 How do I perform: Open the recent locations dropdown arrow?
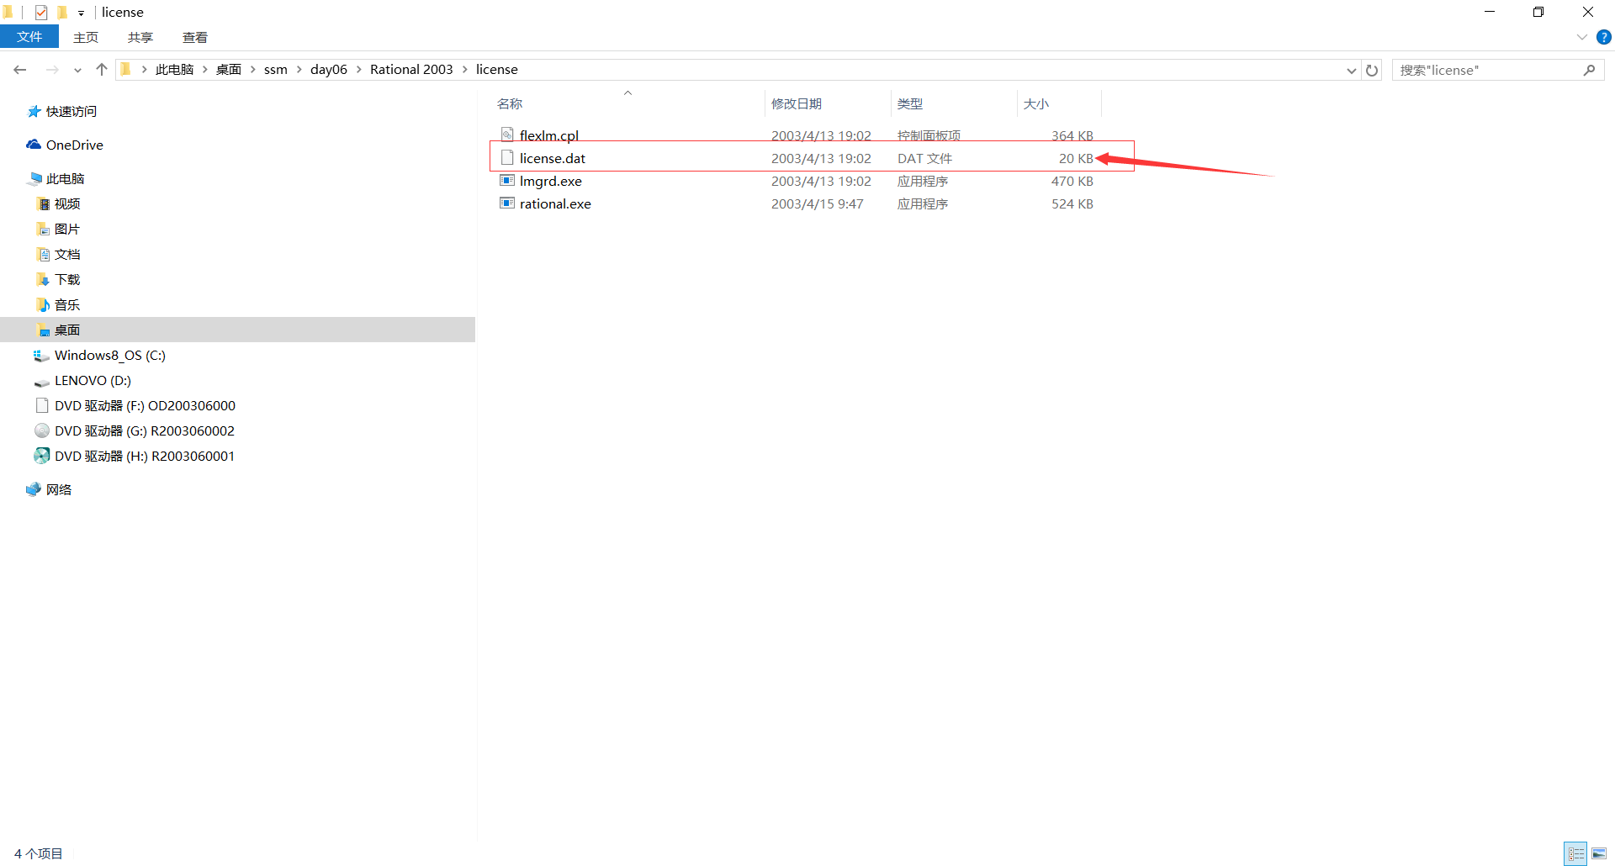pyautogui.click(x=77, y=71)
